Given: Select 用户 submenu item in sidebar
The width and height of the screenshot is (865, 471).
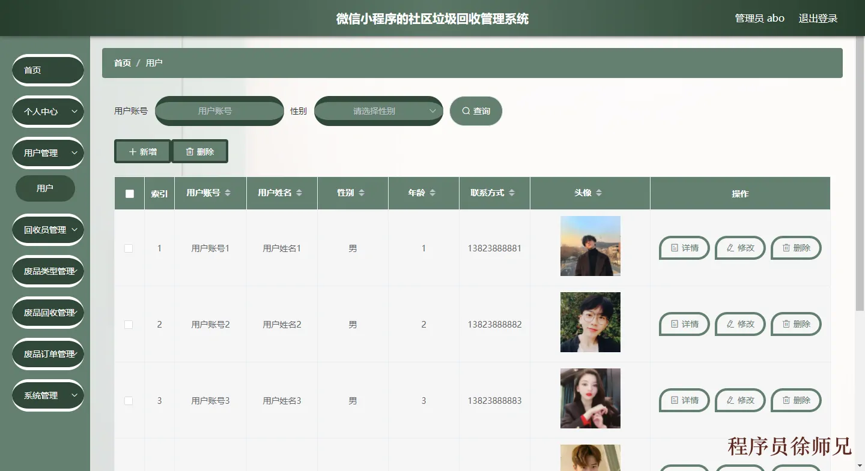Looking at the screenshot, I should [x=45, y=188].
